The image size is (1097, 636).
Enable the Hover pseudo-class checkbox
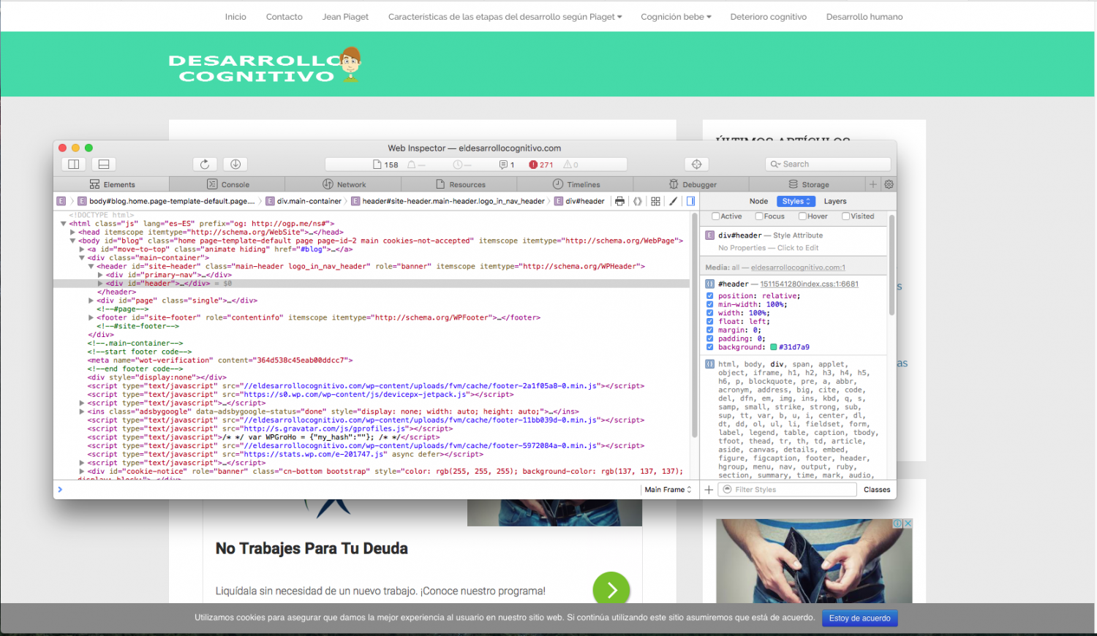802,216
